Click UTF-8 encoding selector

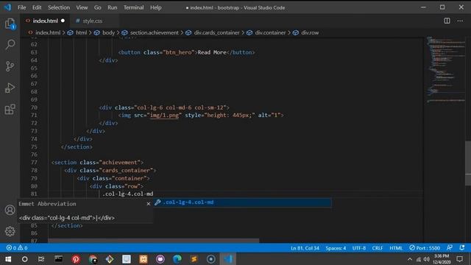coord(359,248)
